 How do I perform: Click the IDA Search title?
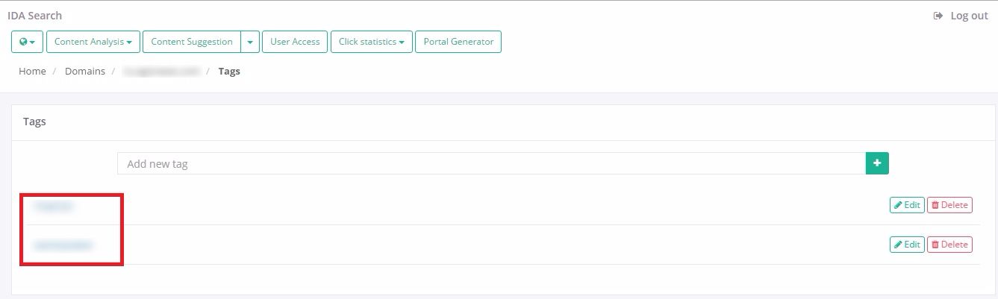[x=35, y=16]
